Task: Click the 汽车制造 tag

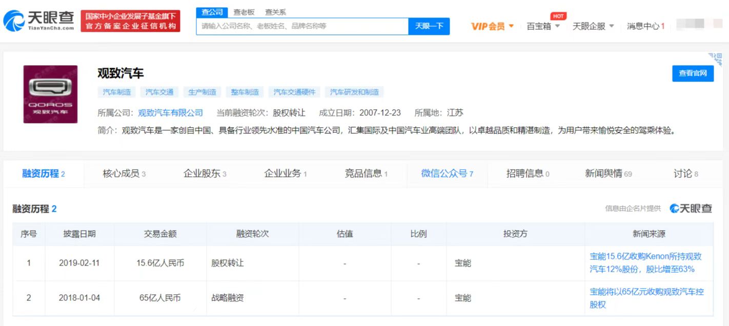Action: pyautogui.click(x=117, y=92)
